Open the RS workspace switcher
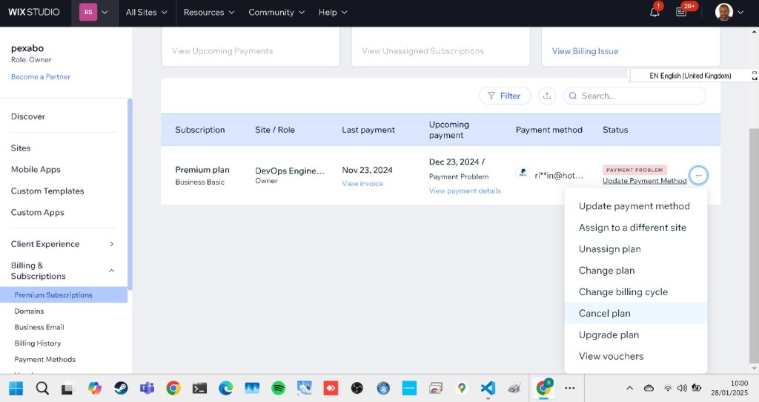759x402 pixels. click(x=94, y=13)
